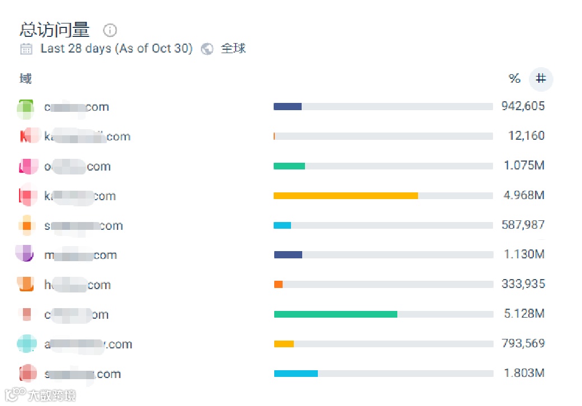The width and height of the screenshot is (582, 406).
Task: Click the info icon next to 总访问量
Action: click(110, 30)
